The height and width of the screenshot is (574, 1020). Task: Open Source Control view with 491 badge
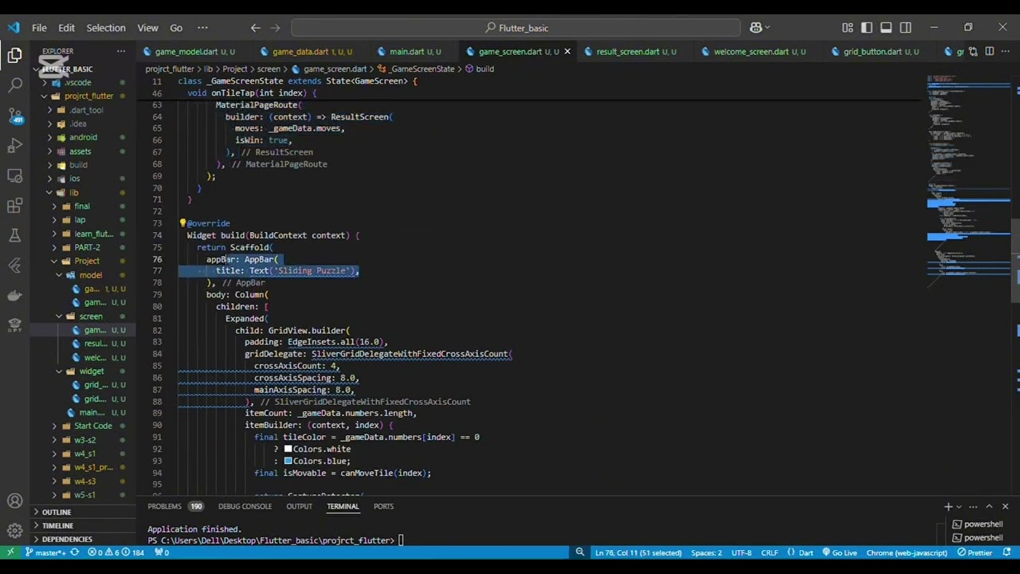(14, 115)
